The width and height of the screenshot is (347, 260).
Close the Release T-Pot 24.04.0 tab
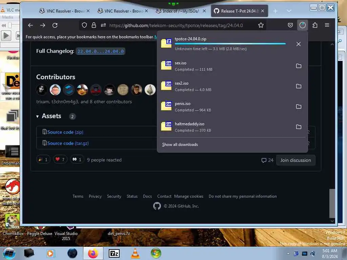pyautogui.click(x=263, y=11)
